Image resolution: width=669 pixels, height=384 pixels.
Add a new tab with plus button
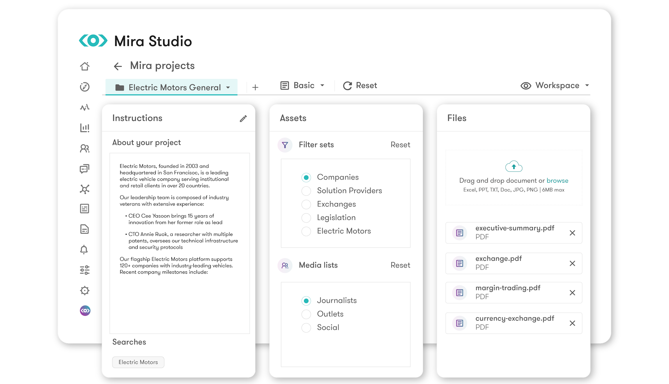point(255,87)
